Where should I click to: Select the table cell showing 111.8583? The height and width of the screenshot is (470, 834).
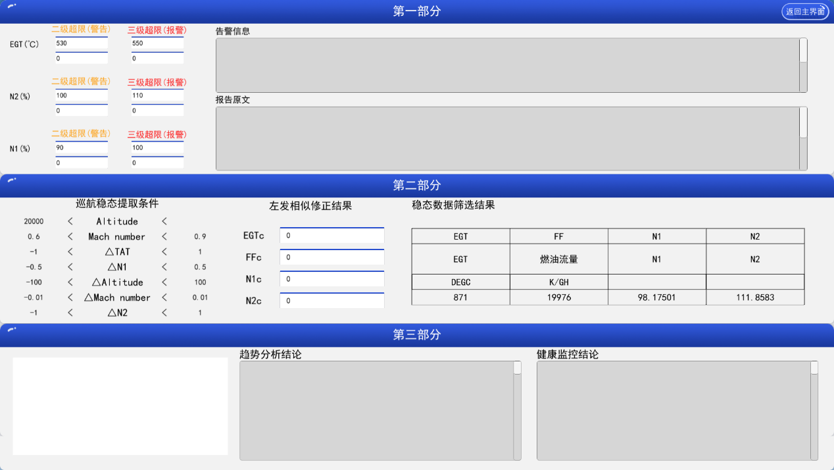(x=754, y=298)
